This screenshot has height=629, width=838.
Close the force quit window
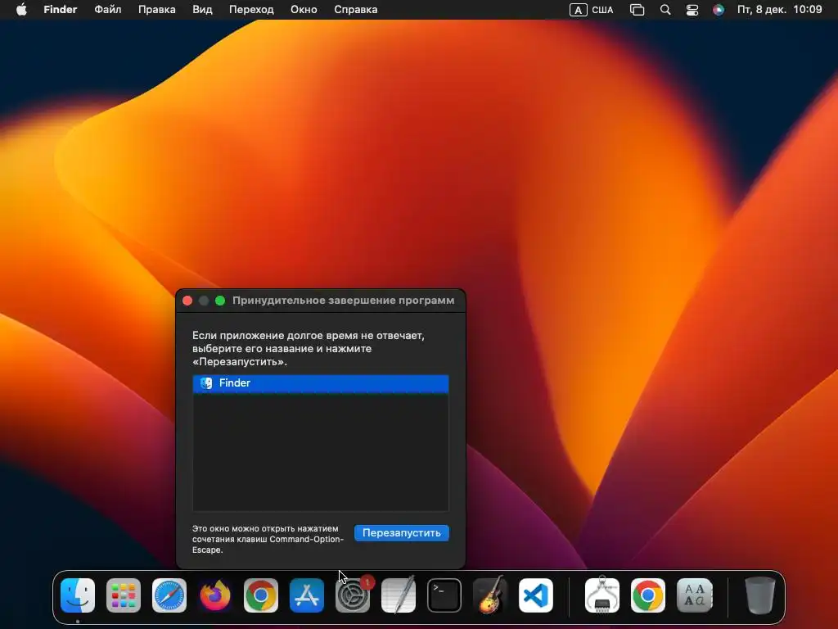187,301
